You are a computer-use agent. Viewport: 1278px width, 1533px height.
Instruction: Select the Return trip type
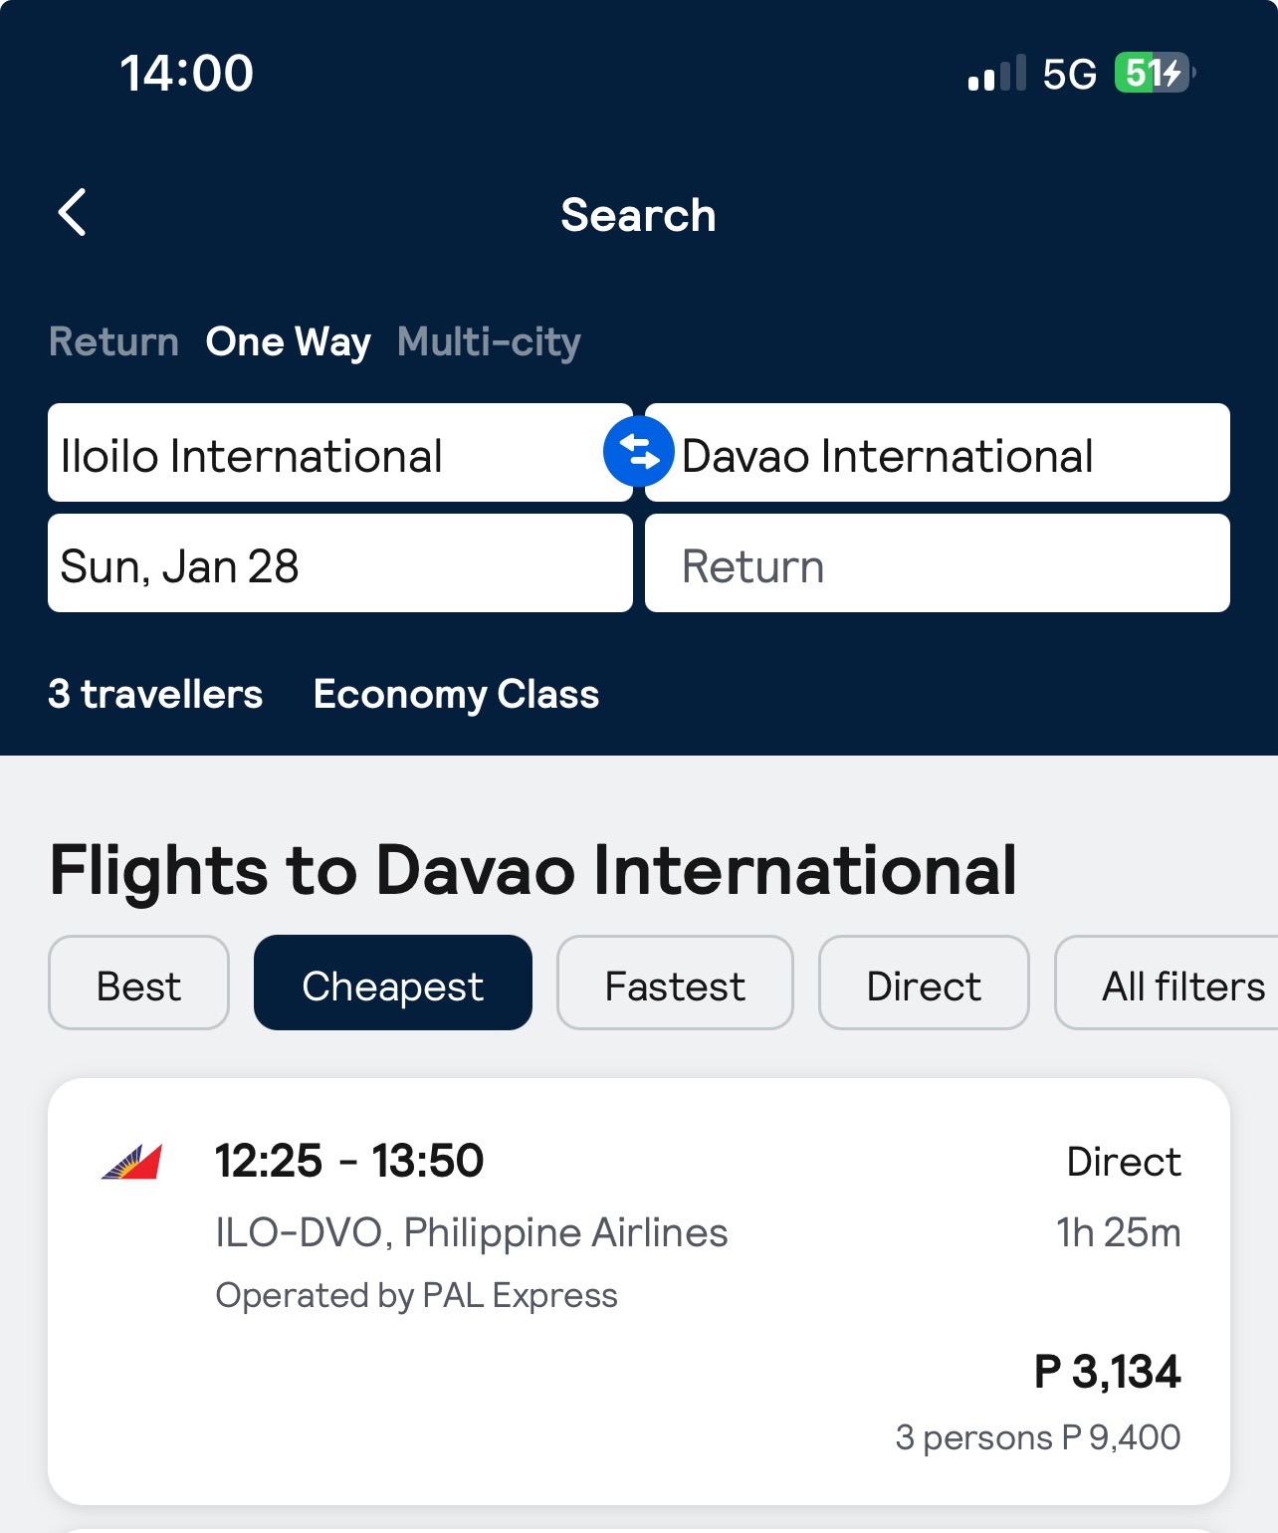[x=113, y=341]
